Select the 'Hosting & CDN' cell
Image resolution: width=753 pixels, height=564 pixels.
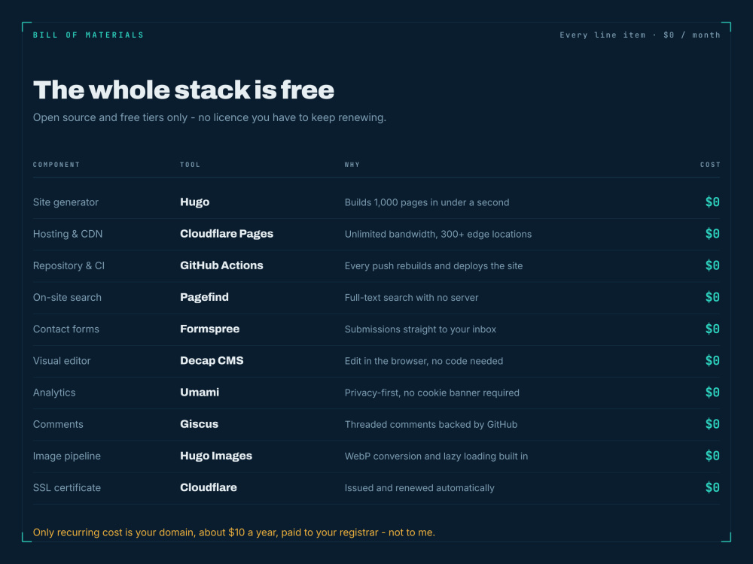pos(68,234)
